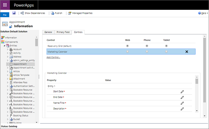The image size is (209, 129).
Task: Edit the Name/Title property pencil
Action: (x=182, y=103)
